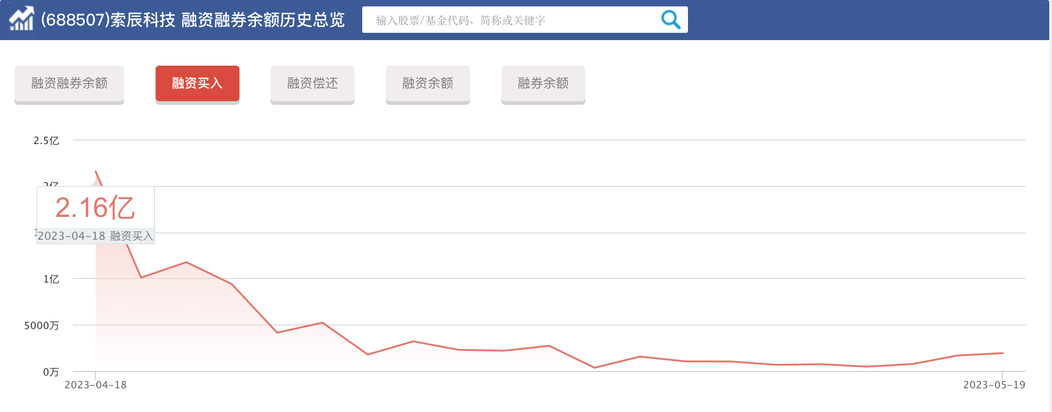Click the line's starting point above the tooltip

pos(96,171)
